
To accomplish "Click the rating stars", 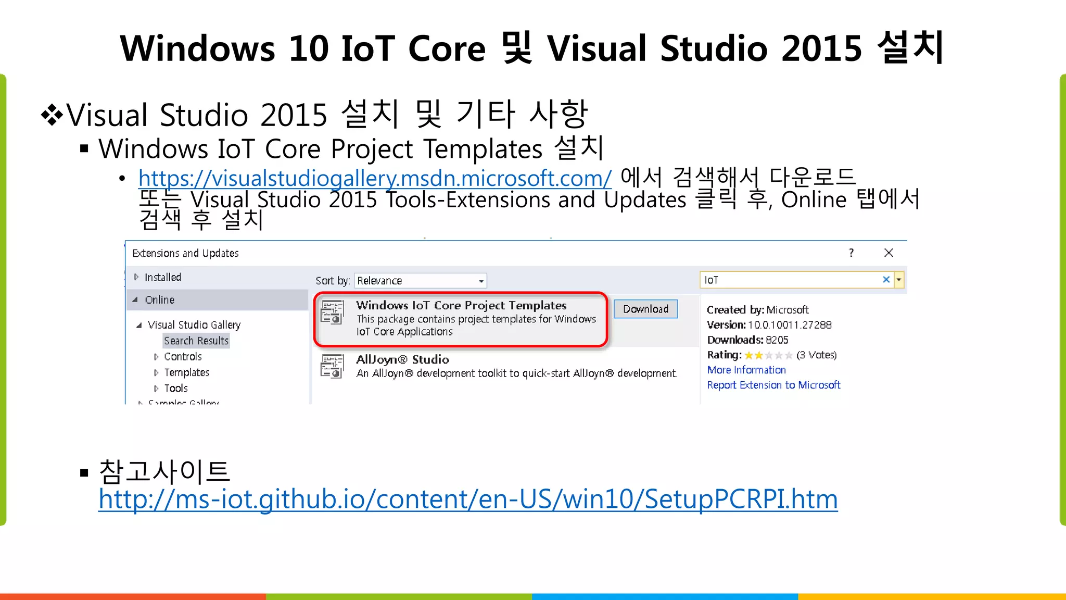I will pyautogui.click(x=768, y=355).
